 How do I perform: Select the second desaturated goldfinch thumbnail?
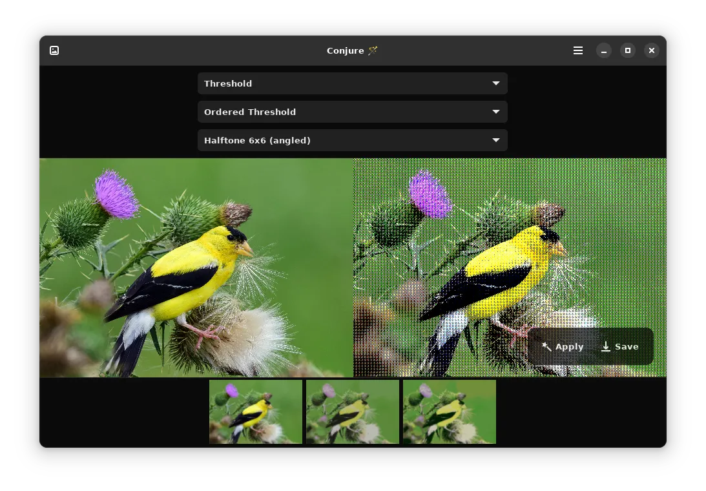point(353,412)
